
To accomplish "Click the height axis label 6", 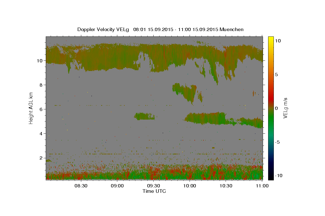I will click(x=41, y=109).
